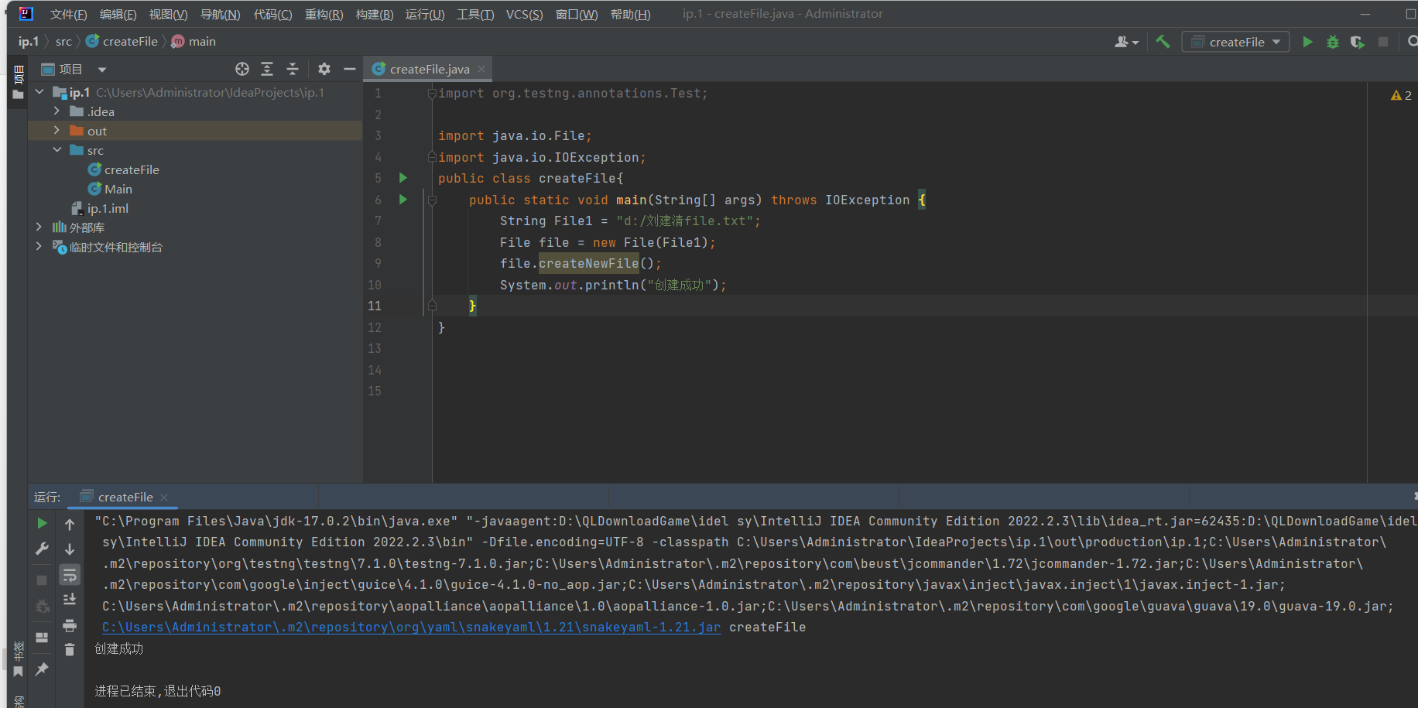Viewport: 1418px width, 708px height.
Task: Click locate opened file crosshair icon
Action: pyautogui.click(x=242, y=69)
